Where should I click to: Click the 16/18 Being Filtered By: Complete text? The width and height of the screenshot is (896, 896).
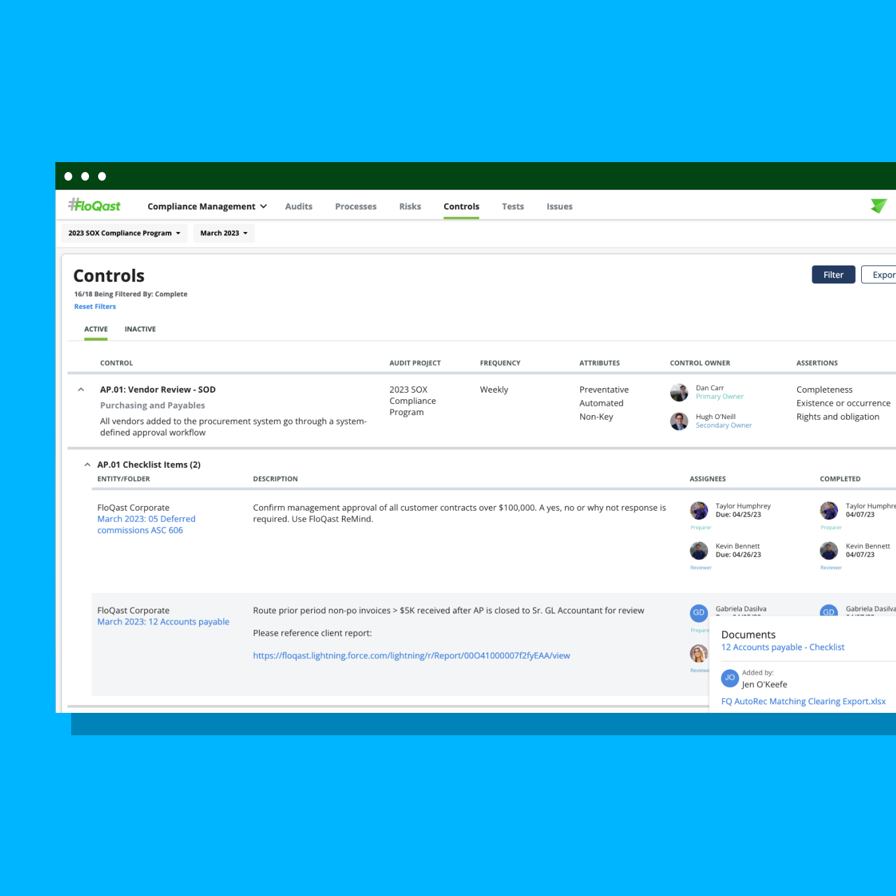tap(130, 294)
